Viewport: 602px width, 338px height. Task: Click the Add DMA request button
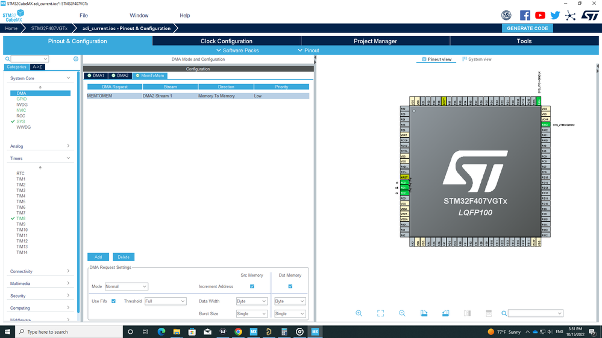click(x=98, y=257)
